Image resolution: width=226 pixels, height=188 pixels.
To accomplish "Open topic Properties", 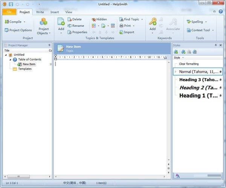I will pos(77,32).
